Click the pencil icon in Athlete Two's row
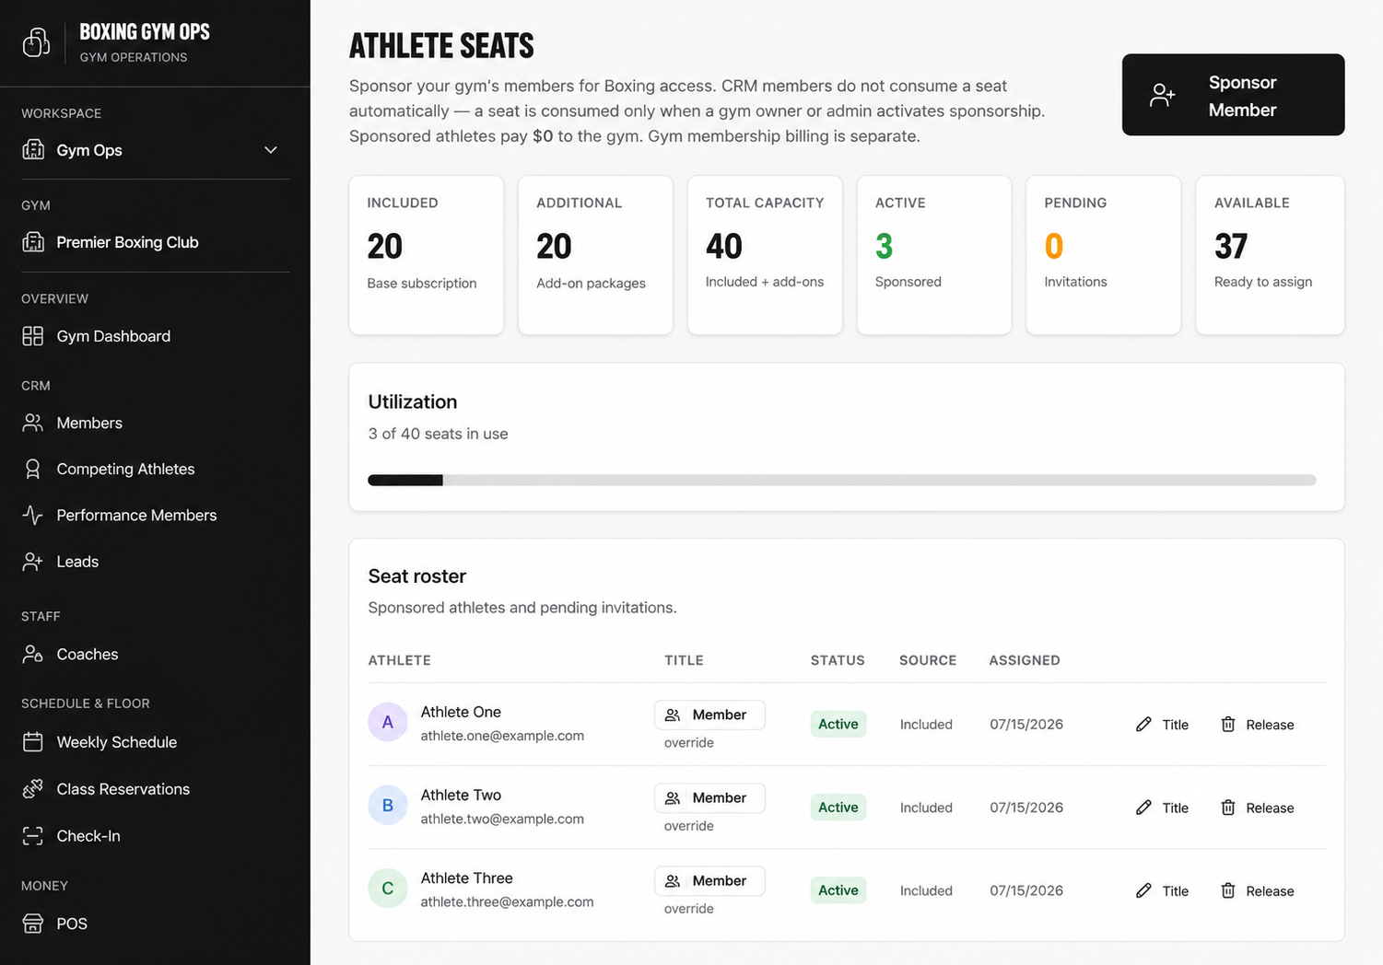Viewport: 1383px width, 965px height. [x=1143, y=808]
